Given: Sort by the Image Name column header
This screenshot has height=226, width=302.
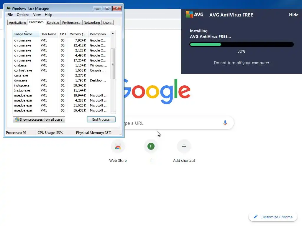Looking at the screenshot, I should [x=26, y=34].
